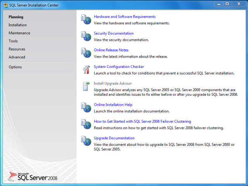Click the Security Documentation globe icon
This screenshot has width=248, height=186.
pos(86,36)
